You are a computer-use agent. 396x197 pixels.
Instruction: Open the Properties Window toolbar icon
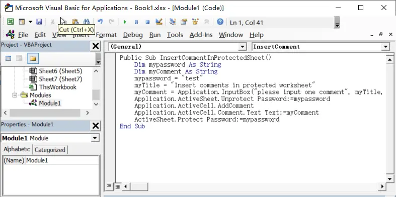[184, 22]
